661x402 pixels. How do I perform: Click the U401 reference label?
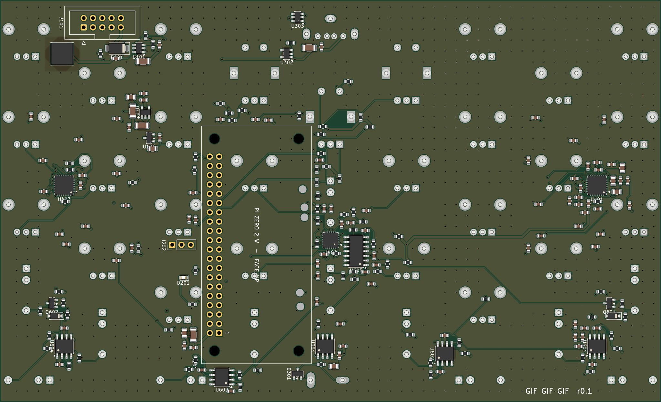596,200
